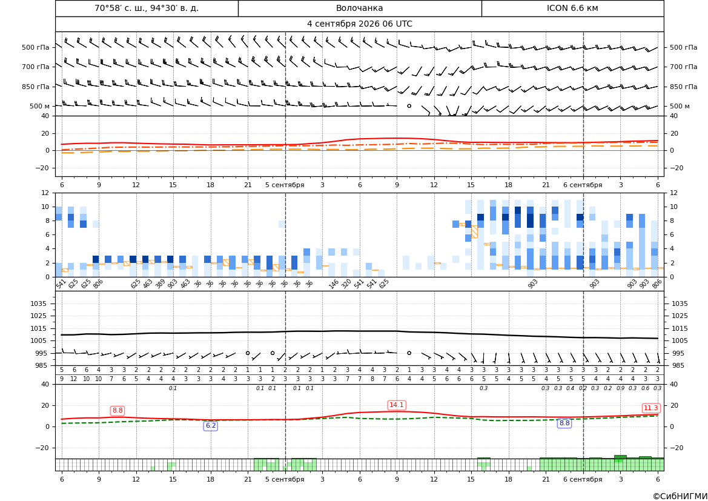Click the blue 6.2 minimum temperature label
This screenshot has height=501, width=708.
pyautogui.click(x=211, y=425)
